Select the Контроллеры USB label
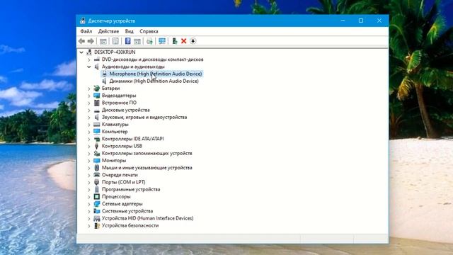Image resolution: width=453 pixels, height=255 pixels. click(122, 146)
